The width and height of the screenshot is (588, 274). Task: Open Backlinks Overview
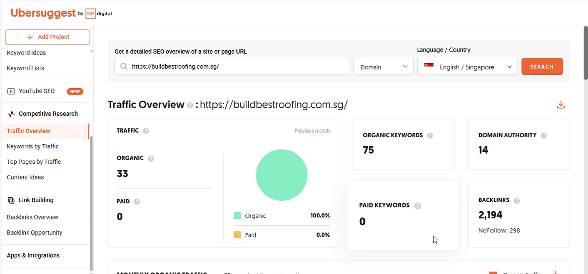(x=32, y=217)
